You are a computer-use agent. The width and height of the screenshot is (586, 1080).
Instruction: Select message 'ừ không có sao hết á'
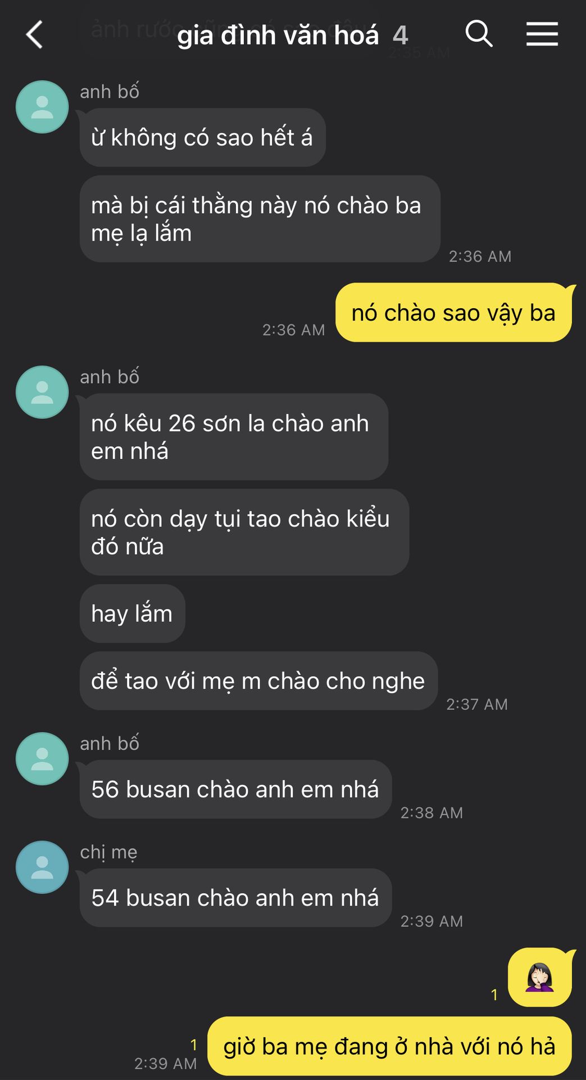(202, 137)
